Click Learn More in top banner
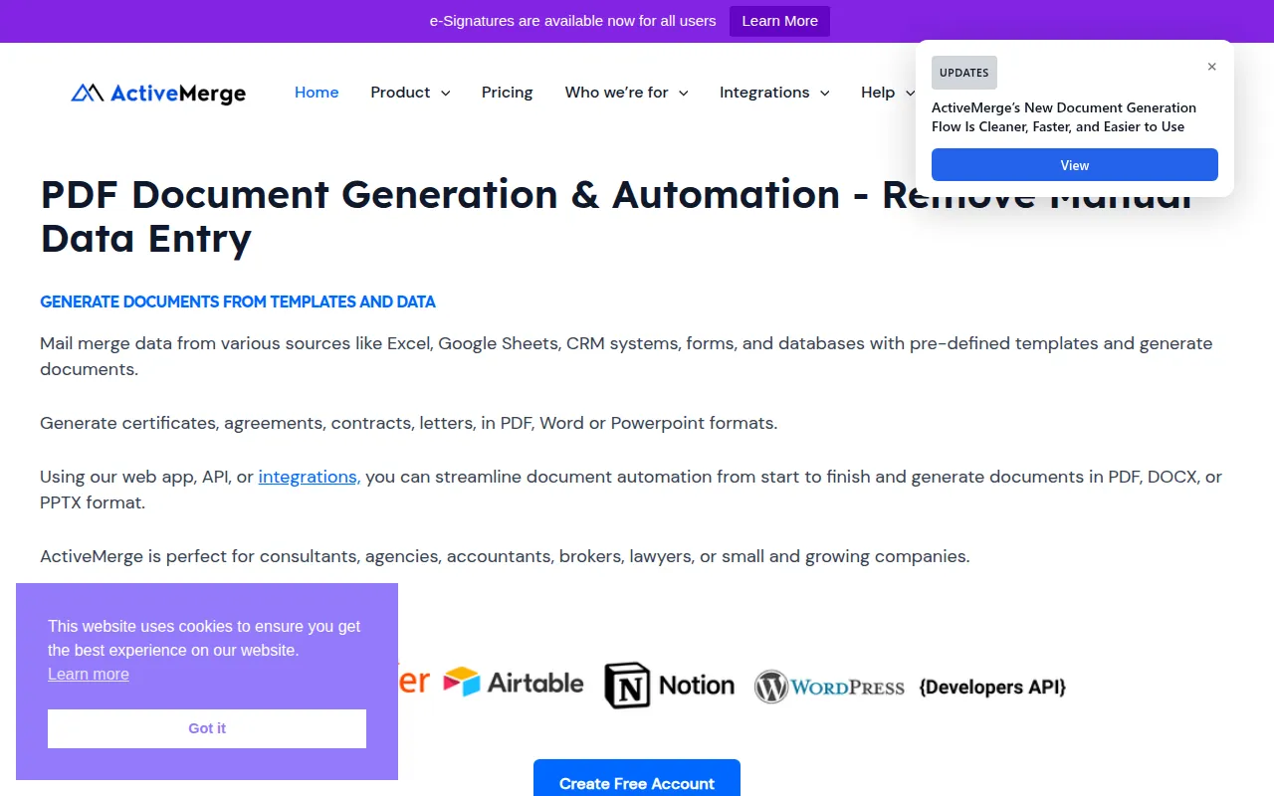This screenshot has height=796, width=1274. [779, 21]
